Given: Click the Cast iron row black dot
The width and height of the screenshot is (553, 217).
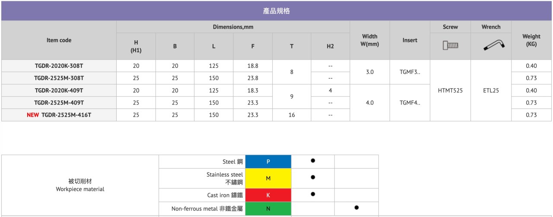Looking at the screenshot, I should [x=313, y=194].
